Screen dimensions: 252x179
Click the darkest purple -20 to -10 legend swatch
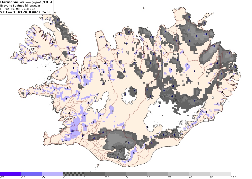click(10, 174)
